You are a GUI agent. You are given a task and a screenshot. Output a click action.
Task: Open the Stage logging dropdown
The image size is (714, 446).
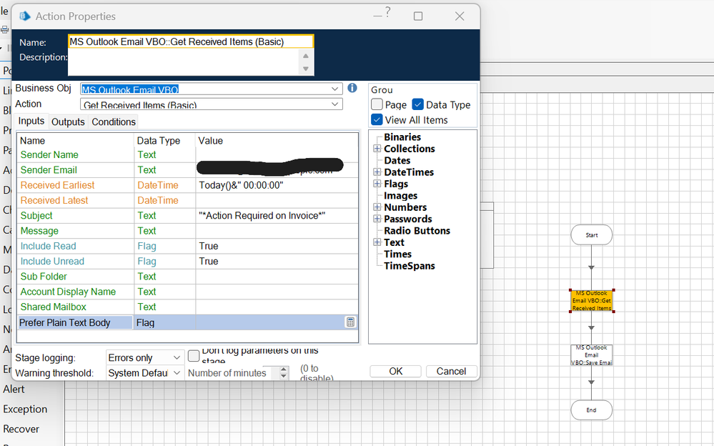coord(177,357)
